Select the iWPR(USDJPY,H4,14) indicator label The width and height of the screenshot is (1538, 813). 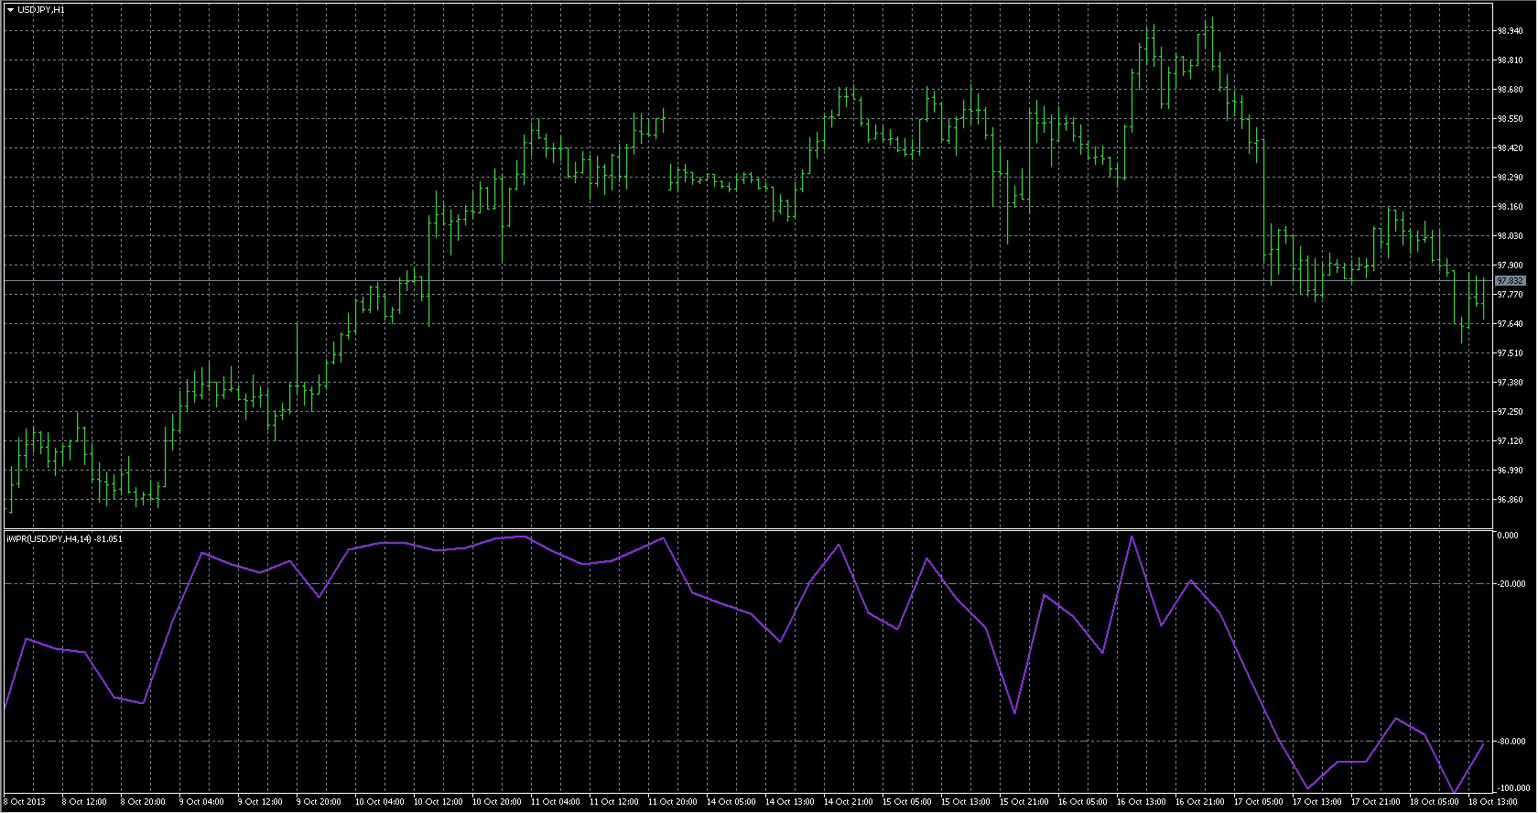64,538
